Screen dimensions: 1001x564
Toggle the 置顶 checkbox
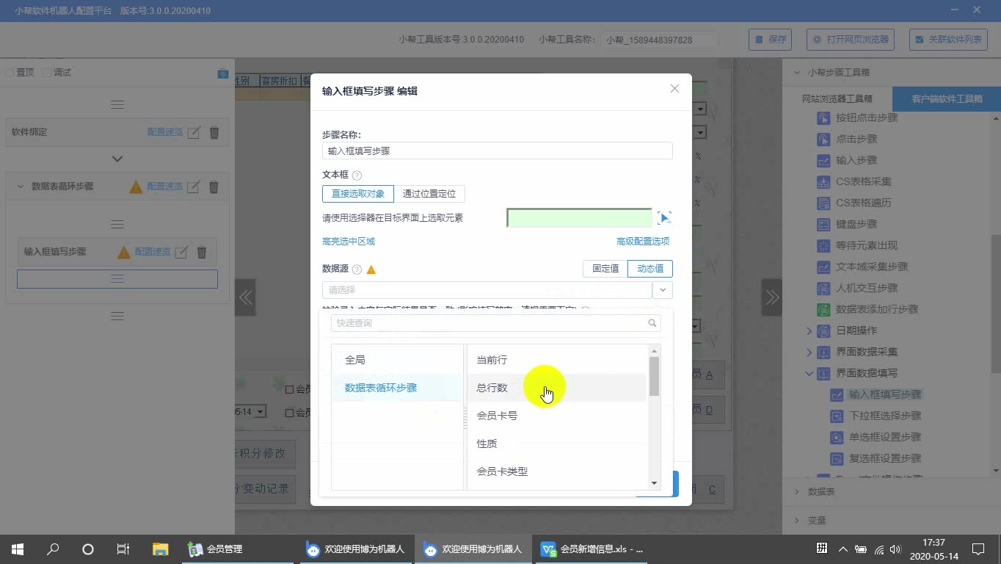pos(10,73)
